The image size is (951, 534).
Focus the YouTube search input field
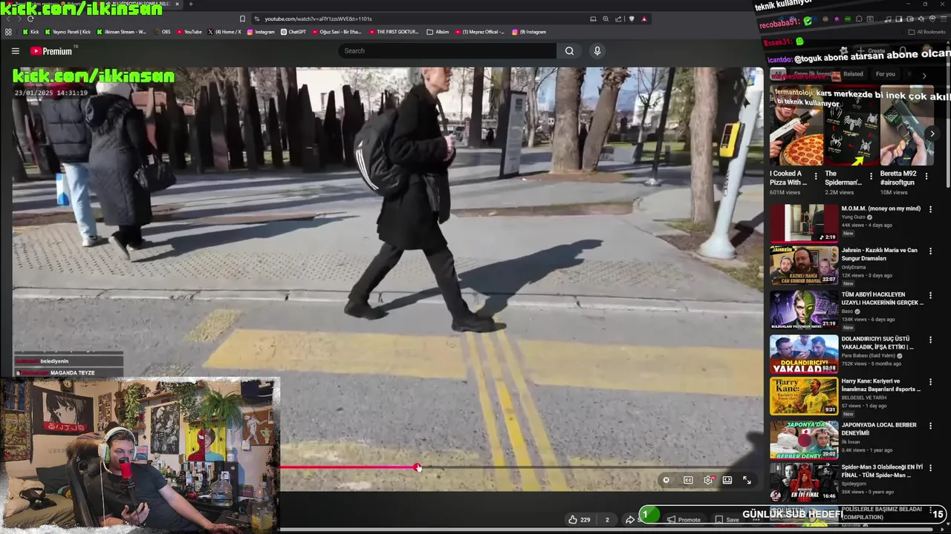pos(447,51)
